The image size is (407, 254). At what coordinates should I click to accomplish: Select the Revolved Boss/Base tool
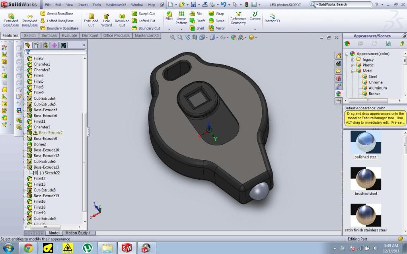[29, 20]
